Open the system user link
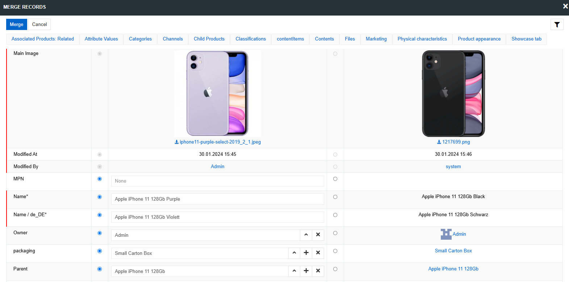Viewport: 569px width, 282px height. tap(453, 167)
